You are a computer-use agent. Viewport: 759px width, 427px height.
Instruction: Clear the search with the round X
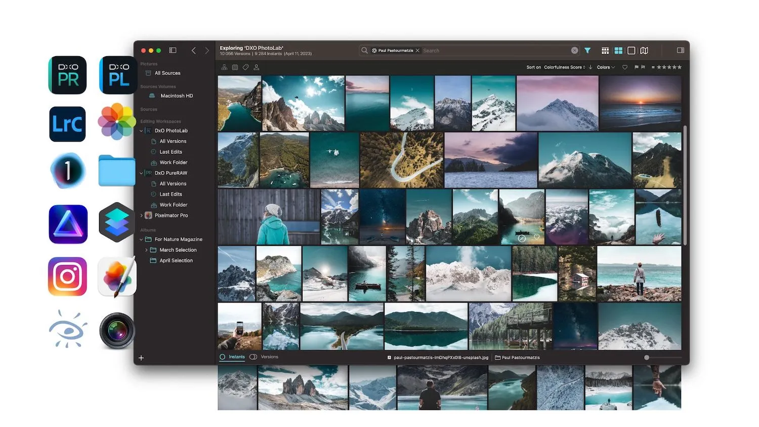[x=574, y=51]
